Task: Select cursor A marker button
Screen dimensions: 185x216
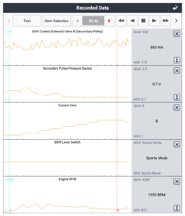Action: (x=77, y=21)
